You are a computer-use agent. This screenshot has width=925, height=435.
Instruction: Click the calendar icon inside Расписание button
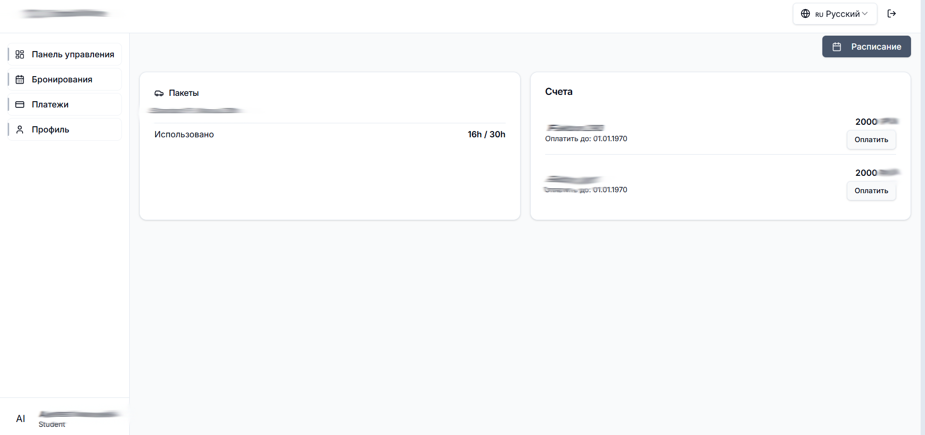pos(837,47)
